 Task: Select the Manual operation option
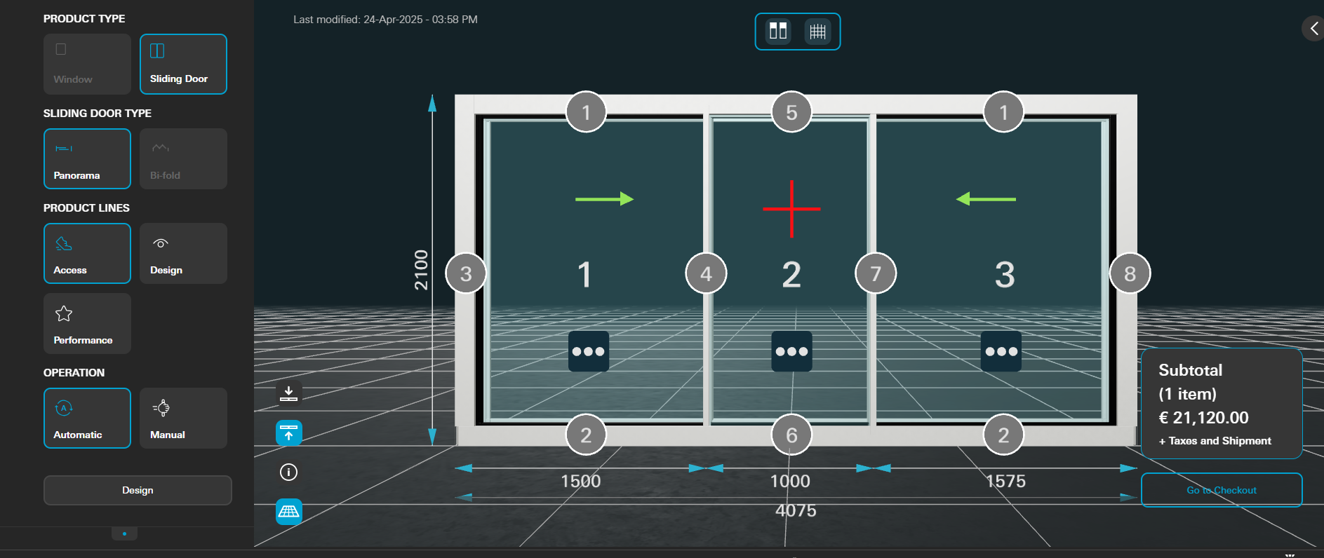[183, 418]
